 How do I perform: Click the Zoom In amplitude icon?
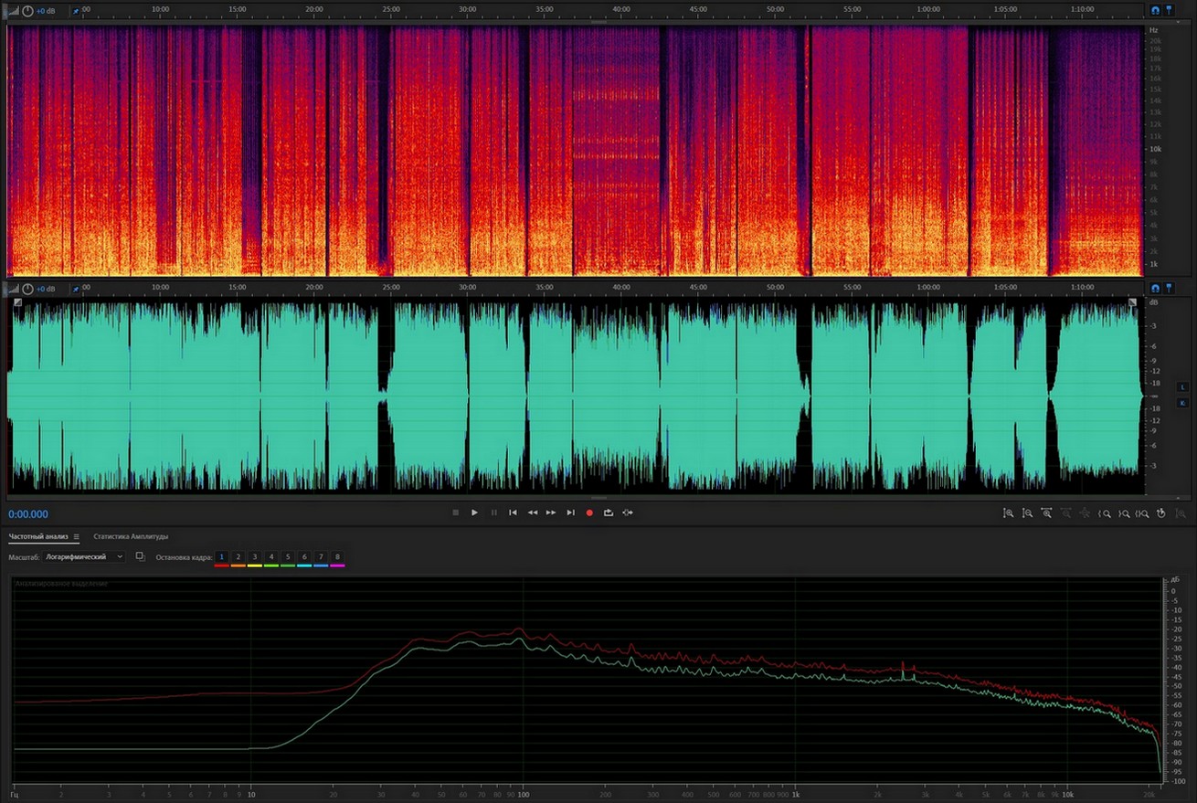1008,513
